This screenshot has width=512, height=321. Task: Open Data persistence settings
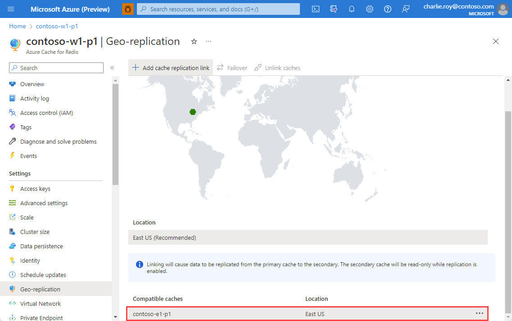[41, 246]
